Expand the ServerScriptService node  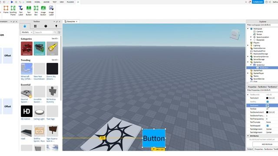tap(248, 57)
